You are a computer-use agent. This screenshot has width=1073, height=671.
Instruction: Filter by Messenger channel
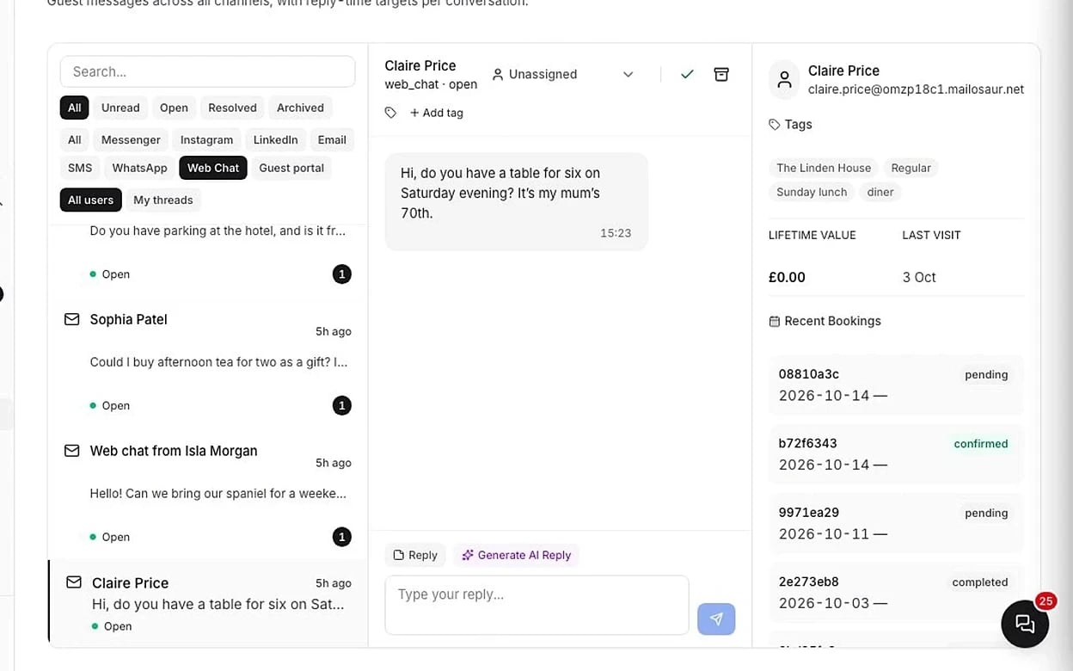point(131,139)
